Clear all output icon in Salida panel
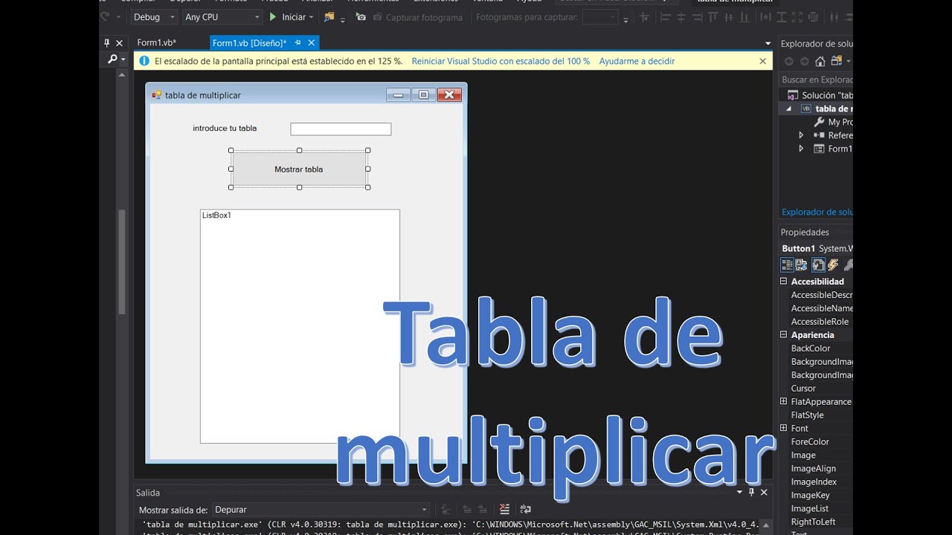Viewport: 952px width, 535px height. [505, 509]
